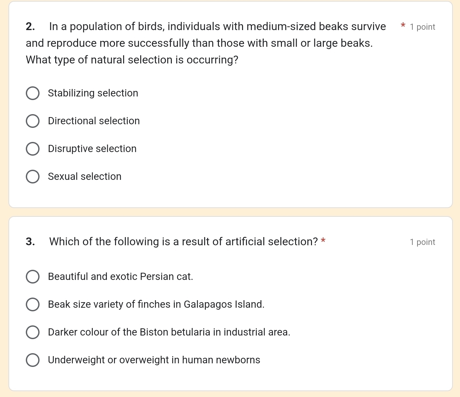
Task: Click the "Darker colour of the Biston betularia" label
Action: tap(169, 332)
